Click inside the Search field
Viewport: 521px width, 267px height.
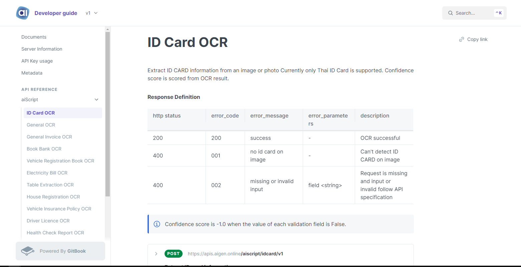[x=474, y=13]
